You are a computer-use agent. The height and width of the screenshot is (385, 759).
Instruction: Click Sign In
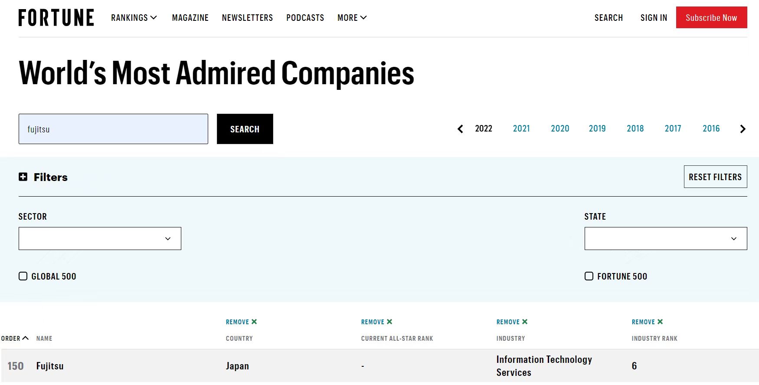coord(654,18)
